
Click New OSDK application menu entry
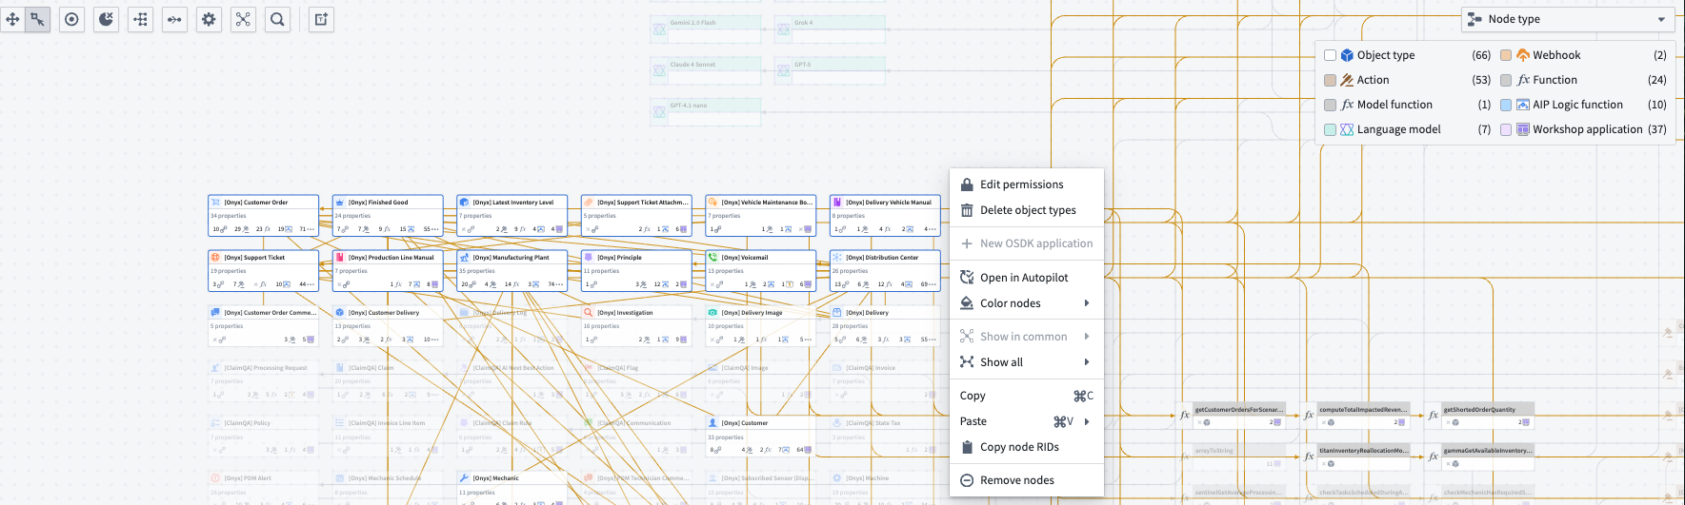tap(1027, 243)
